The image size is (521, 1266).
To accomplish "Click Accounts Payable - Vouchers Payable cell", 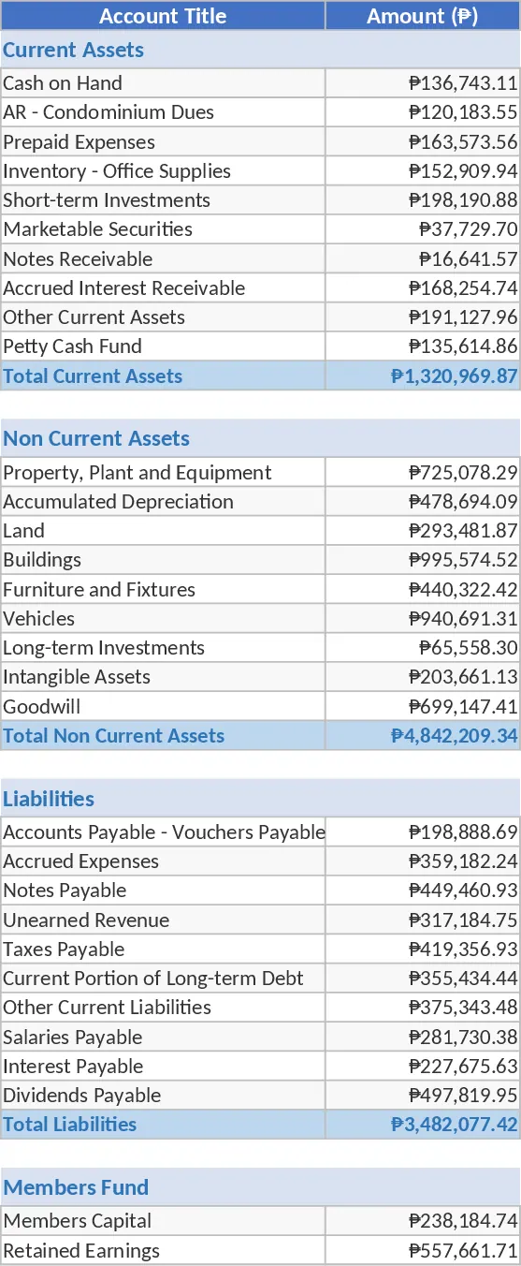I will pos(163,832).
